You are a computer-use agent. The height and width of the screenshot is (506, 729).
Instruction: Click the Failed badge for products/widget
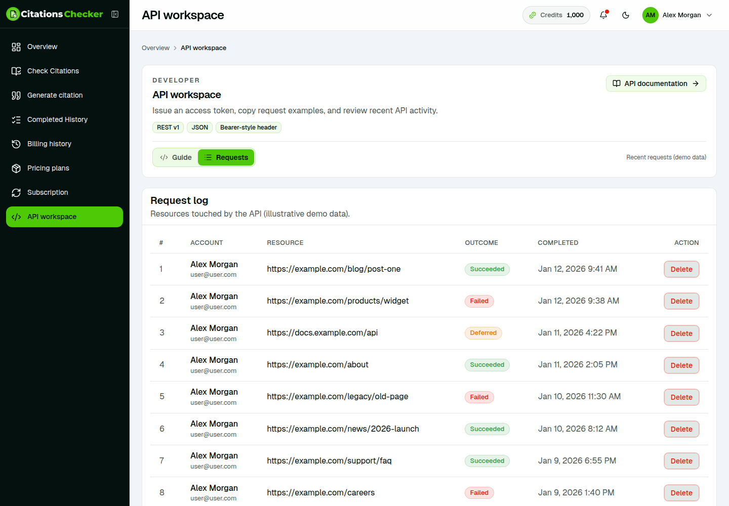[479, 301]
